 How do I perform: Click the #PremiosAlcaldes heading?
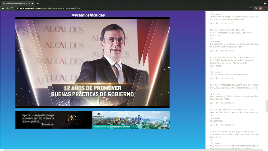88,15
